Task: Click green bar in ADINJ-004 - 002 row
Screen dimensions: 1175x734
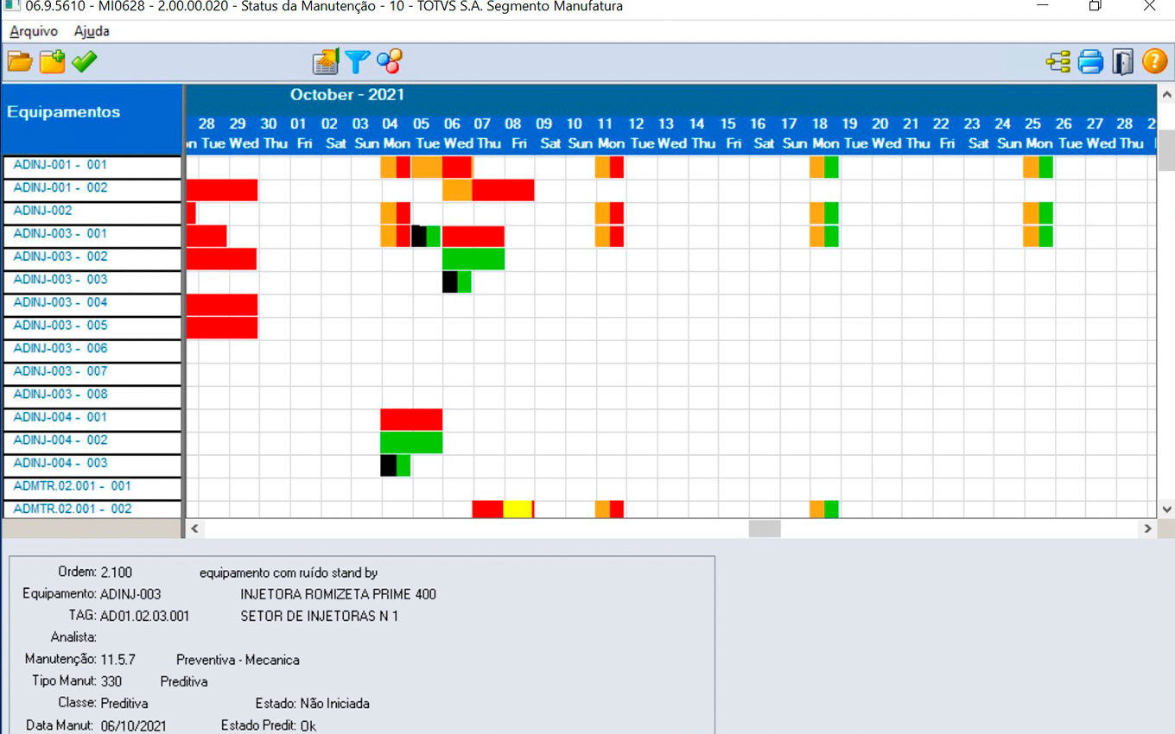Action: [x=411, y=442]
